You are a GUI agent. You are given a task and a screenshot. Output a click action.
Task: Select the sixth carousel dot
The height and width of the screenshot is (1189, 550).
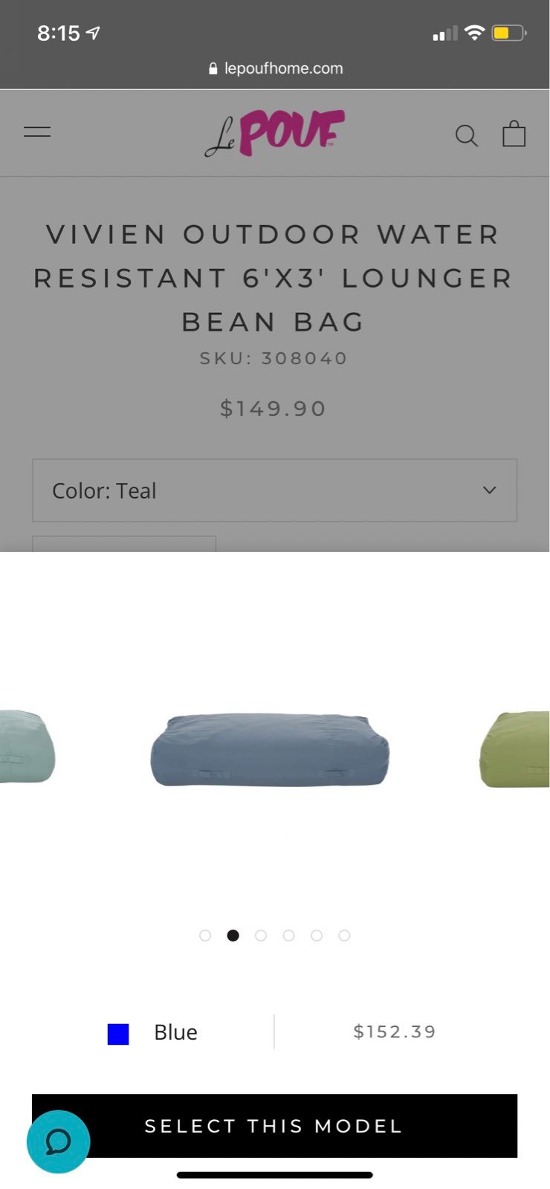point(344,936)
